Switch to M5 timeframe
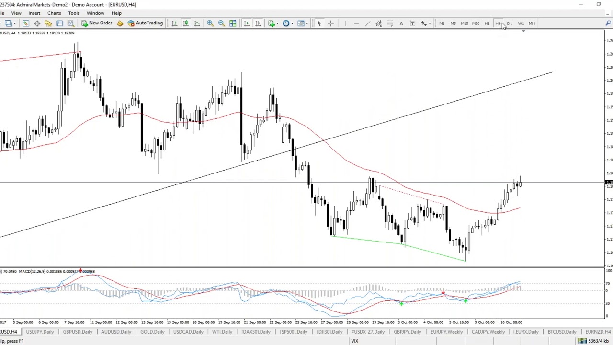This screenshot has width=613, height=345. click(453, 23)
